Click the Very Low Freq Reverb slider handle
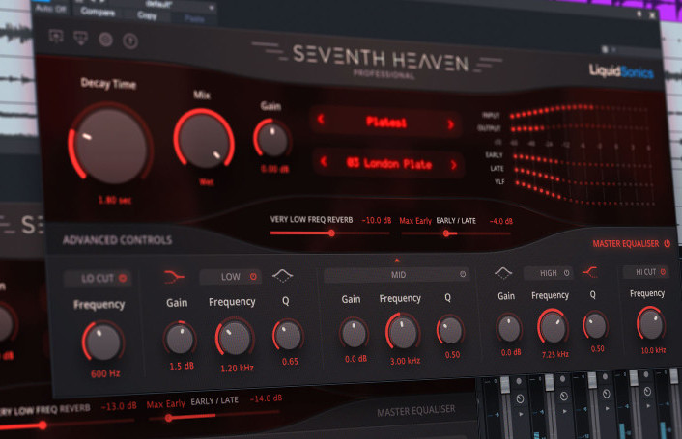The image size is (682, 439). [331, 233]
